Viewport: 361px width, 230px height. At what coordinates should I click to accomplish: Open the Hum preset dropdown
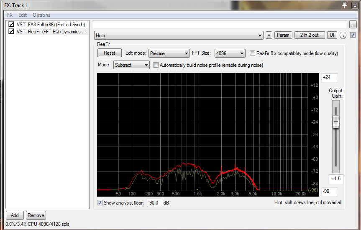(x=179, y=35)
